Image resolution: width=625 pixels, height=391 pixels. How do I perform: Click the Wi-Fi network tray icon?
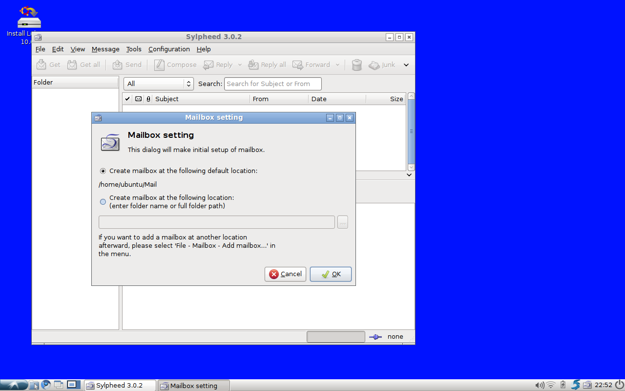[x=551, y=385]
